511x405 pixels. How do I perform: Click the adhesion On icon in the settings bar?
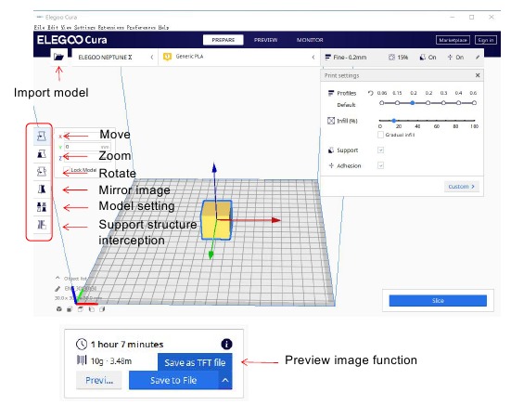[x=450, y=57]
